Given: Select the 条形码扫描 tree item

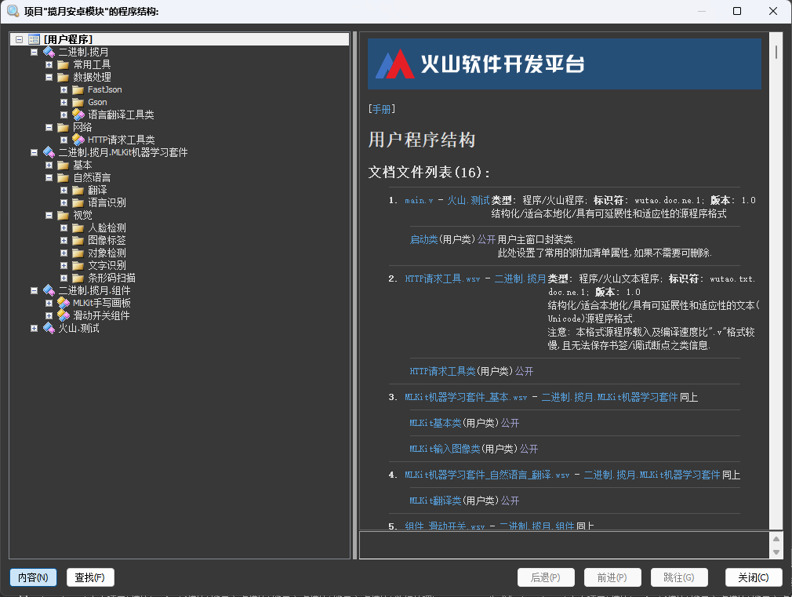Looking at the screenshot, I should pyautogui.click(x=111, y=278).
